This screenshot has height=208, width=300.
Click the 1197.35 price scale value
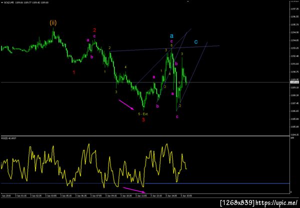[293, 9]
